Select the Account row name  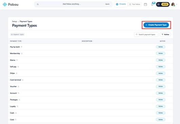(13, 93)
